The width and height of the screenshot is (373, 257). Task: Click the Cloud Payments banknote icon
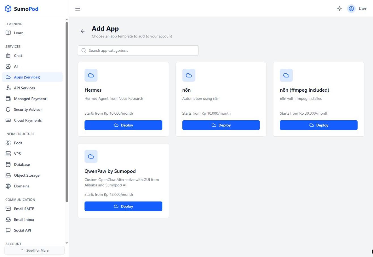pos(8,120)
